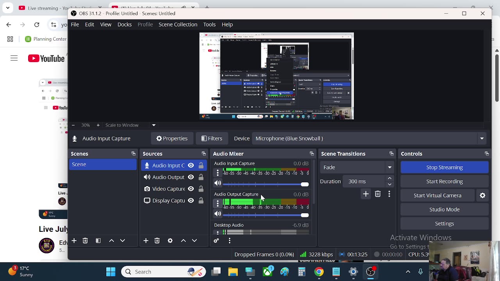Adjust the Audio Output Capture volume slider

tap(266, 215)
